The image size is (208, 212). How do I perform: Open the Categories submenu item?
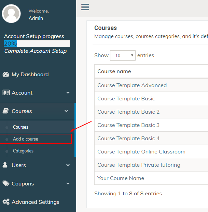pyautogui.click(x=23, y=151)
